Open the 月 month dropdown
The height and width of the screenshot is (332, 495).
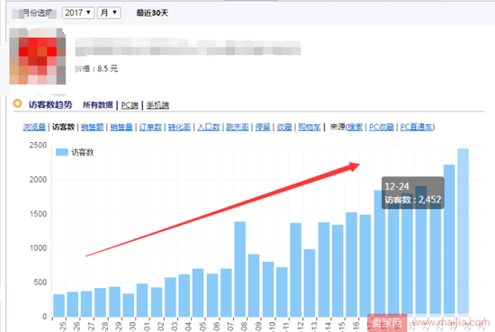coord(109,13)
